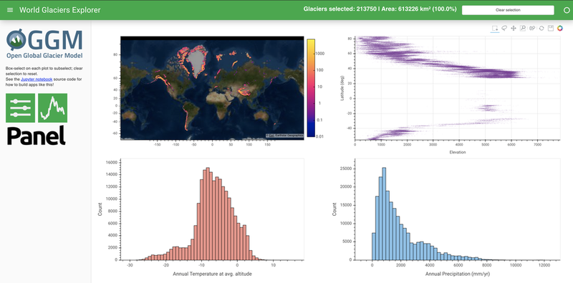Click the Panel logo
This screenshot has width=573, height=283.
click(x=37, y=136)
